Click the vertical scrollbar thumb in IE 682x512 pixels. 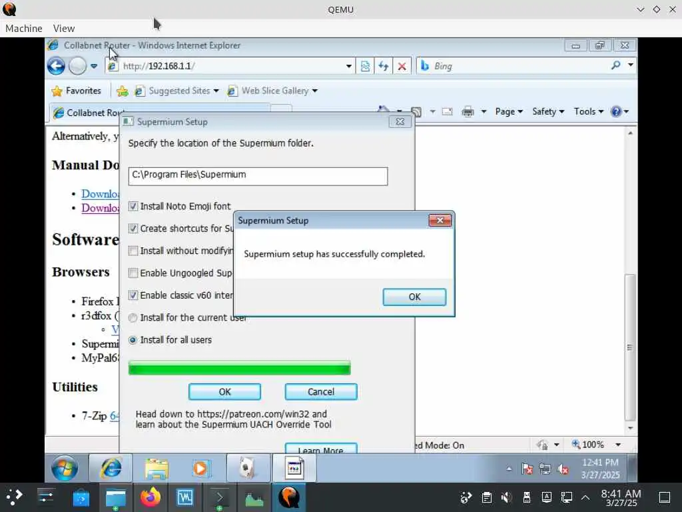630,347
